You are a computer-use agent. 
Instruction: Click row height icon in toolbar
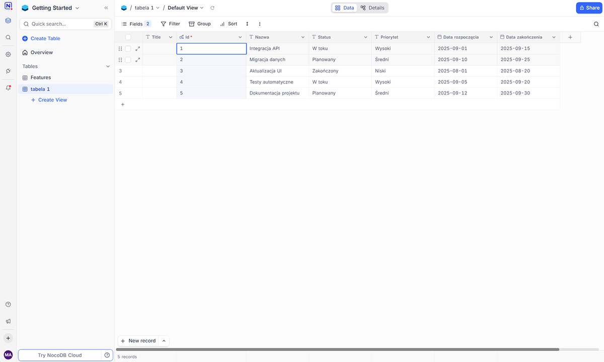(247, 24)
